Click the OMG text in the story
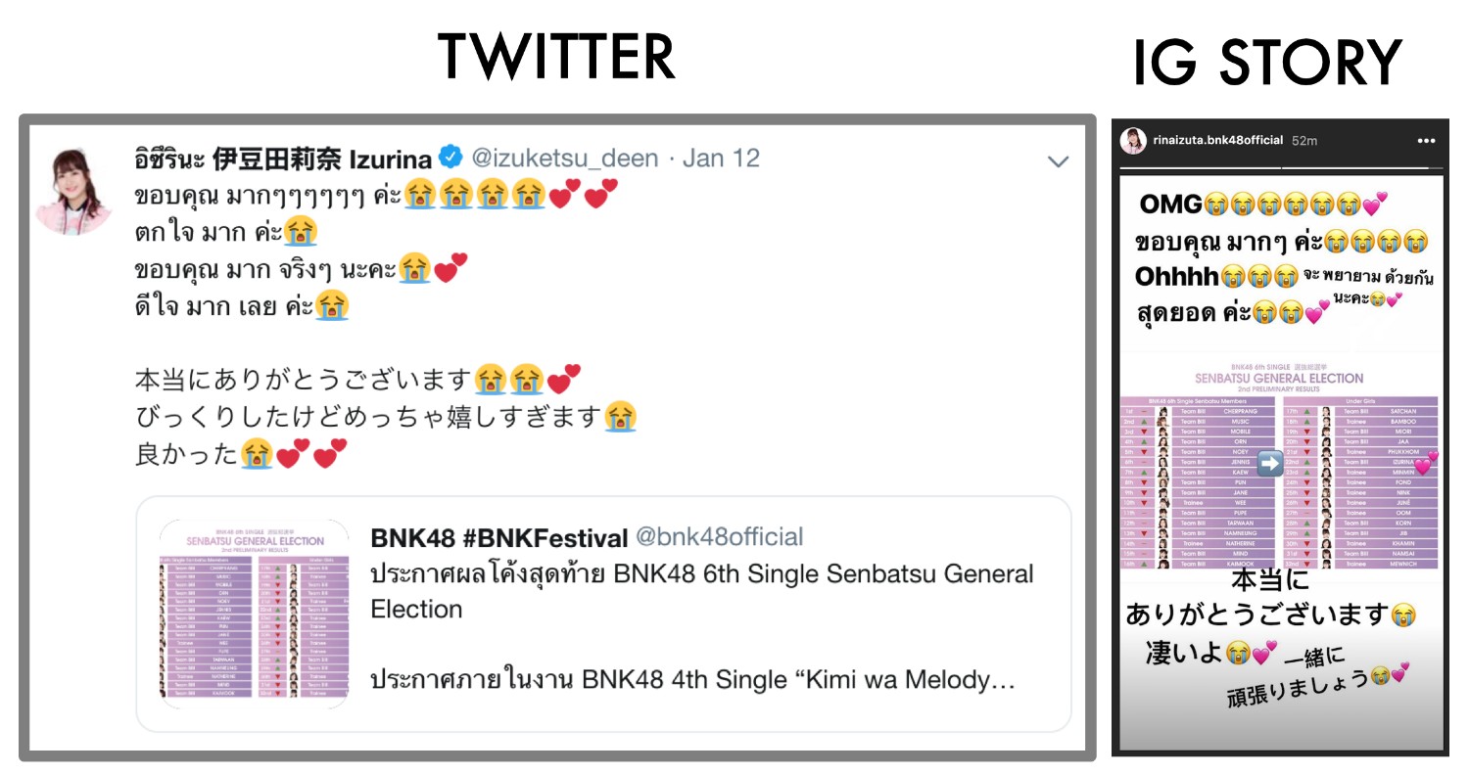1469x774 pixels. click(1171, 205)
